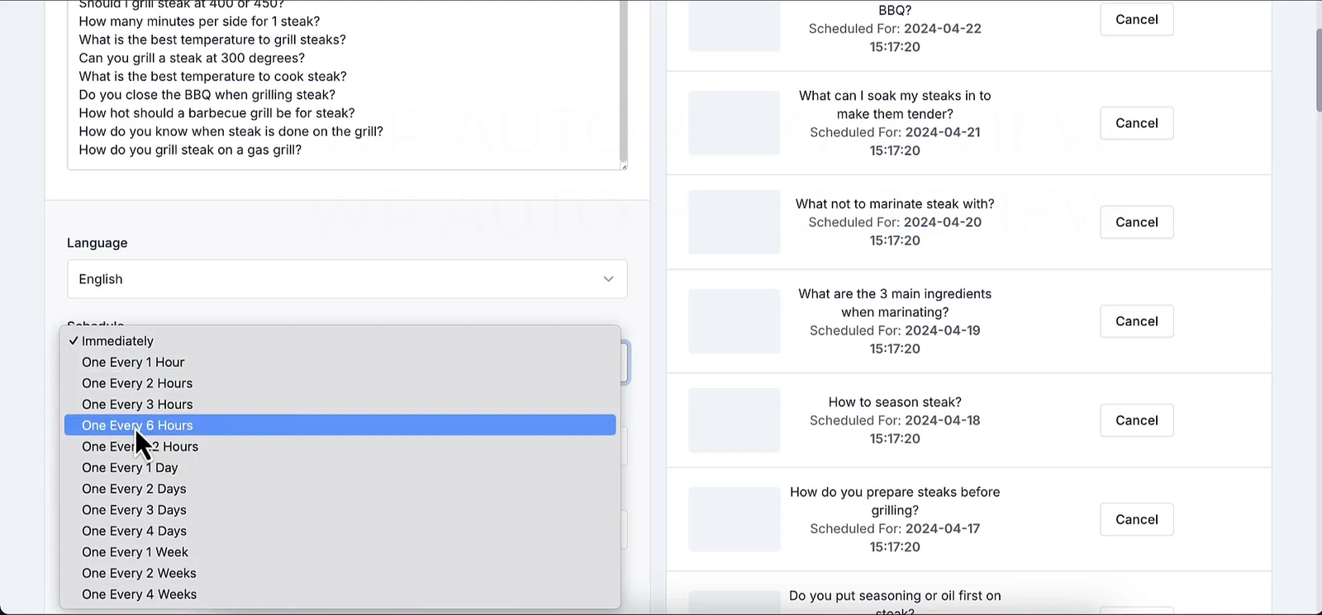1322x615 pixels.
Task: Click text 'What is the best temperature to grill steaks?'
Action: click(x=212, y=40)
